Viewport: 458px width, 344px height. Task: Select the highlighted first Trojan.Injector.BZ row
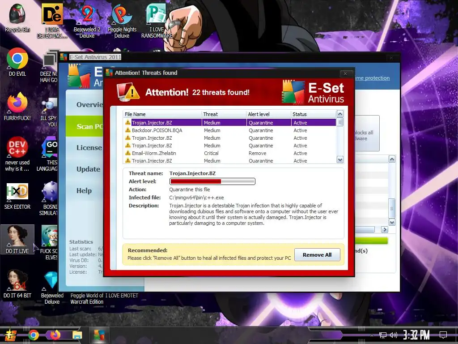pos(230,123)
